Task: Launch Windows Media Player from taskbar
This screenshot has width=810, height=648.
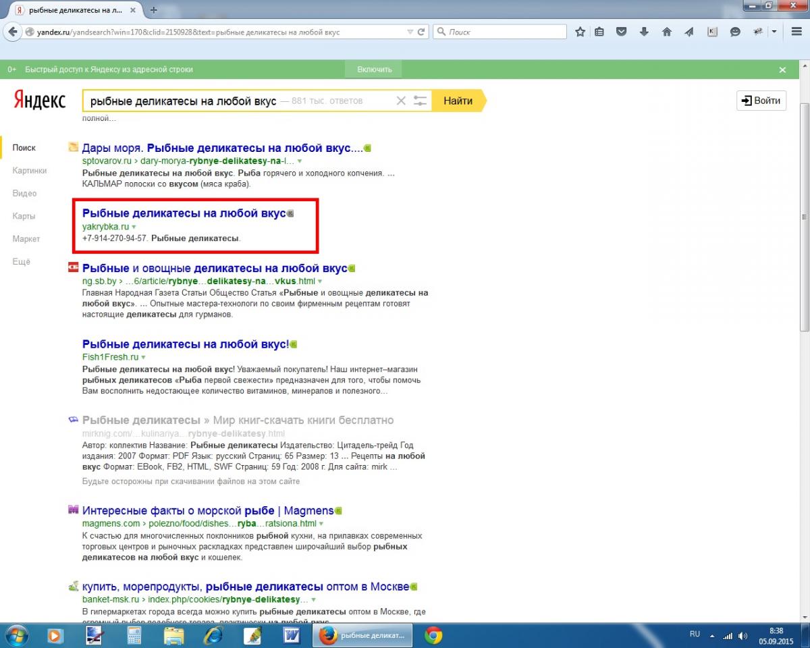Action: click(x=55, y=635)
